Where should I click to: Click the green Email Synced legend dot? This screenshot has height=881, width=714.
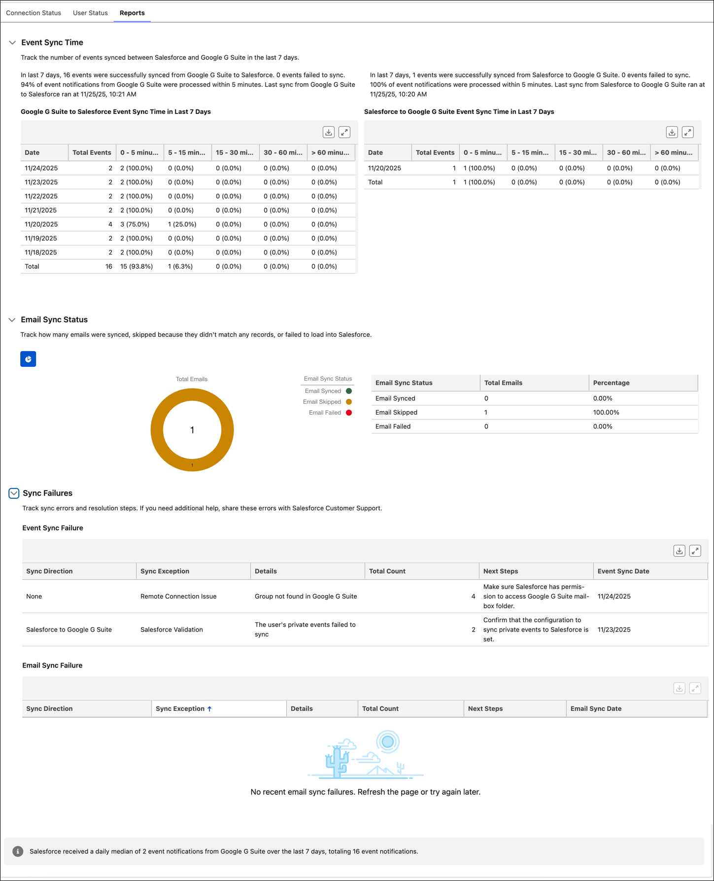(349, 391)
